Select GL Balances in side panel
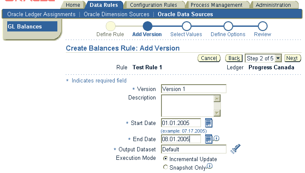Viewport: 305px width, 173px height. [x=32, y=26]
